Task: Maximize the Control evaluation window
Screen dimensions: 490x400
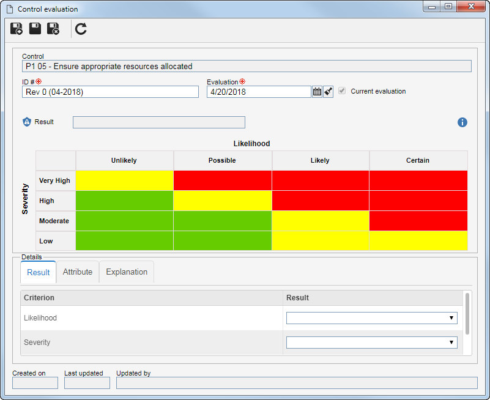Action: tap(448, 7)
